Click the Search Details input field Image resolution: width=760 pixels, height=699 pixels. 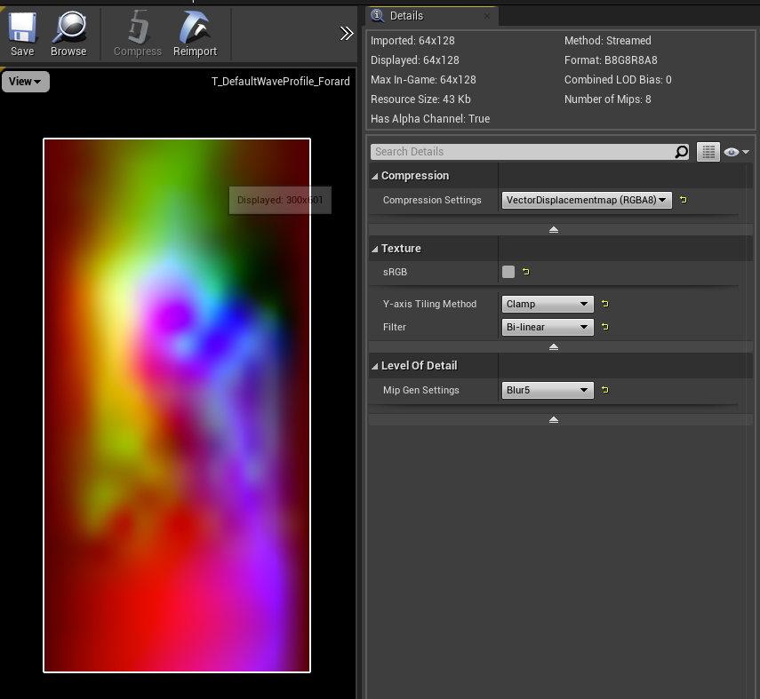(521, 152)
